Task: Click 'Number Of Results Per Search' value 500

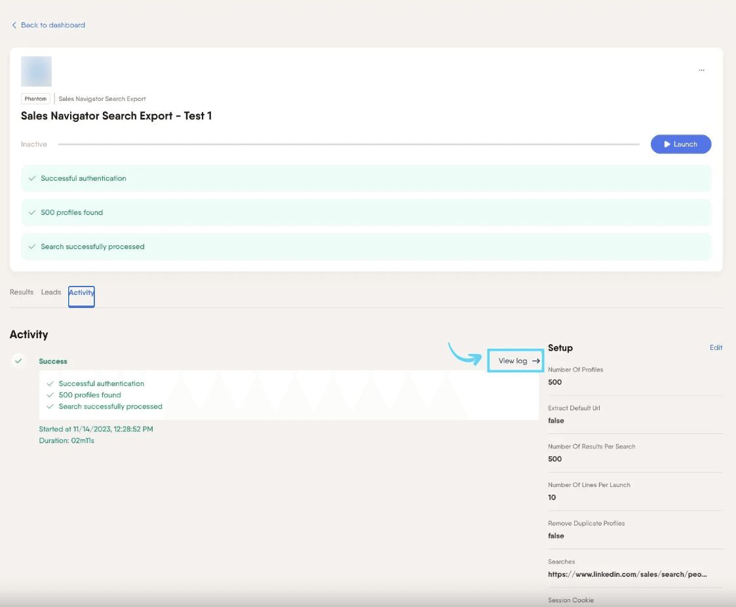Action: (555, 459)
